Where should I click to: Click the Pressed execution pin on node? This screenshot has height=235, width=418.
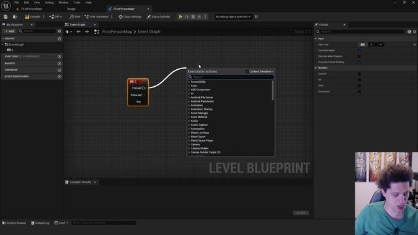(x=144, y=88)
